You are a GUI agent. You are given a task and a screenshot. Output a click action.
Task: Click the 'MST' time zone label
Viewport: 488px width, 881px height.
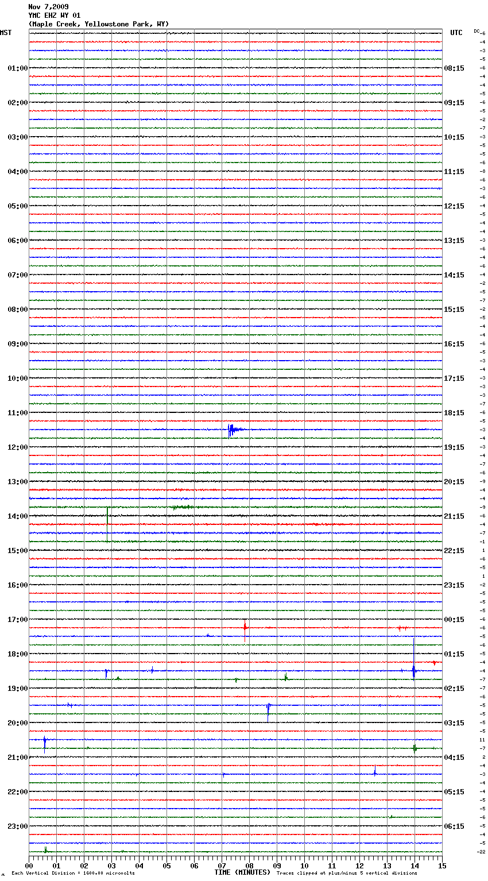(6, 33)
